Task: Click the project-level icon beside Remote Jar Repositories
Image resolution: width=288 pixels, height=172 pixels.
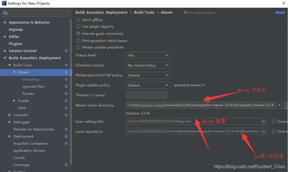Action: (x=66, y=129)
